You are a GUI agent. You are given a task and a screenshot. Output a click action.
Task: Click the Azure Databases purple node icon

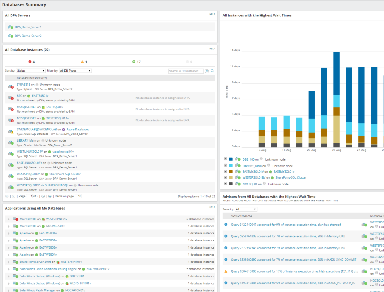click(x=63, y=130)
